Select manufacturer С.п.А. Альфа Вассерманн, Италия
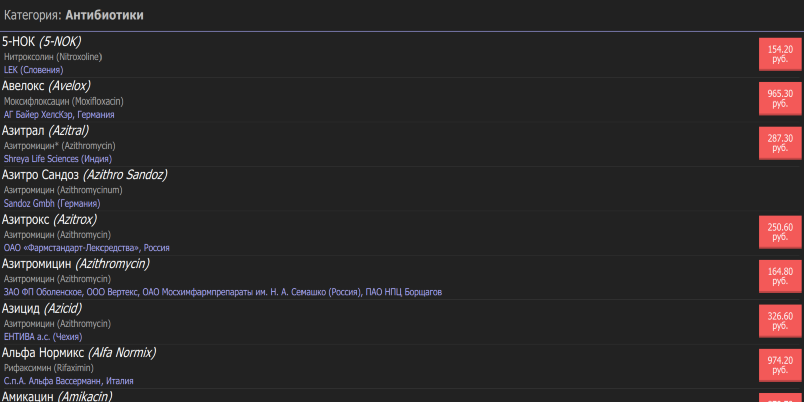The image size is (804, 402). point(68,381)
